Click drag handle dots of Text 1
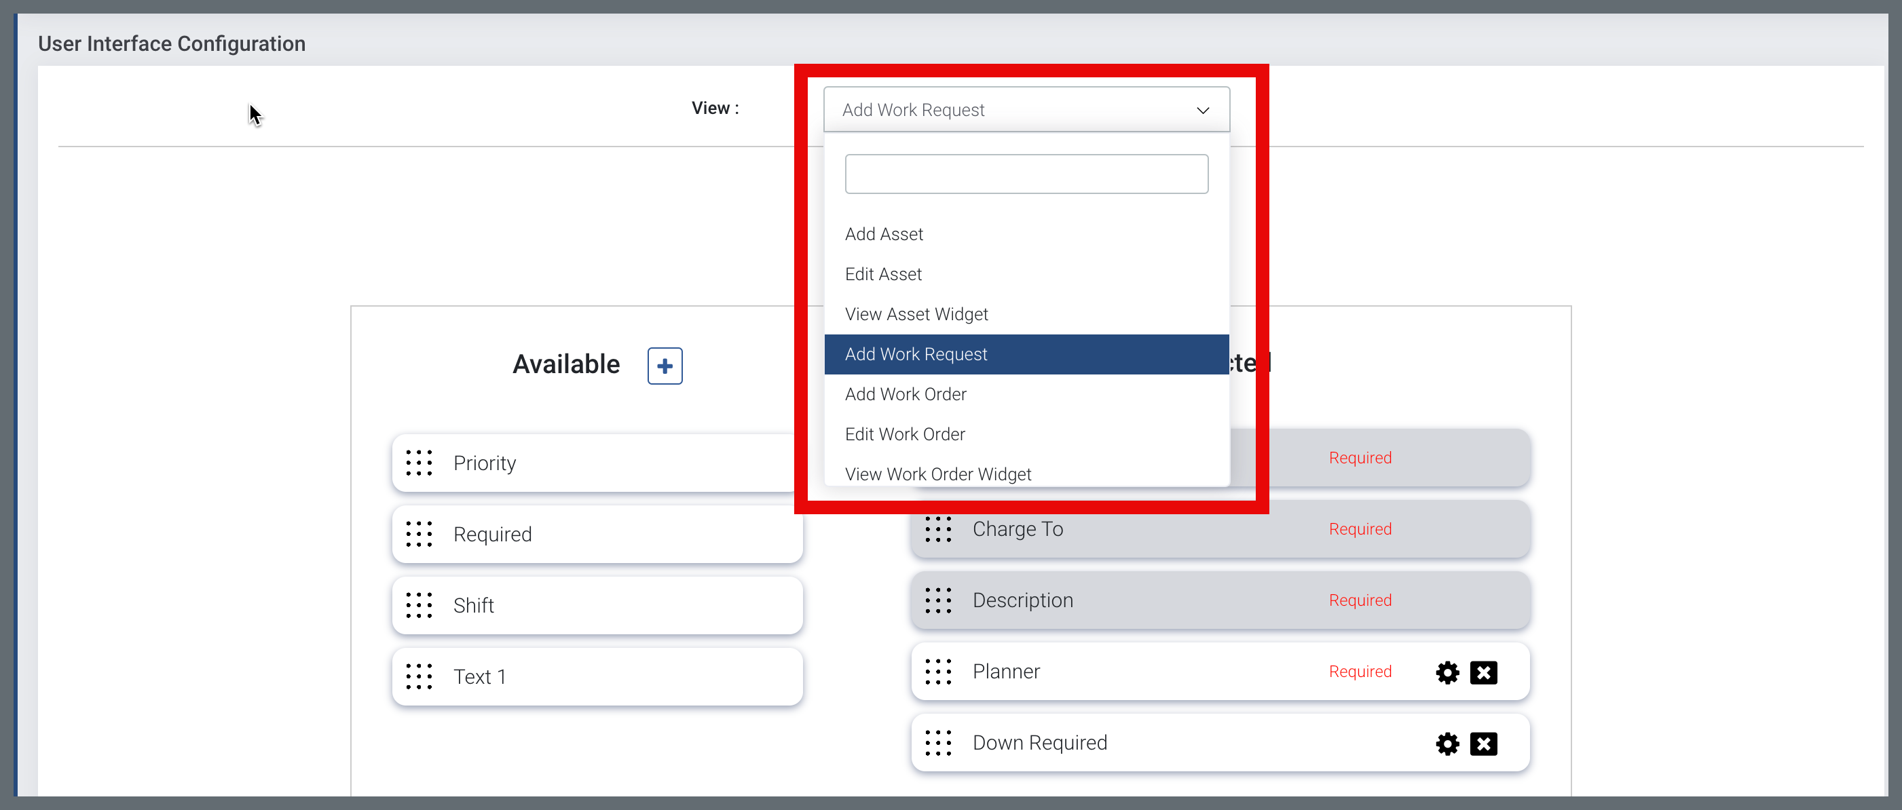 pos(419,676)
